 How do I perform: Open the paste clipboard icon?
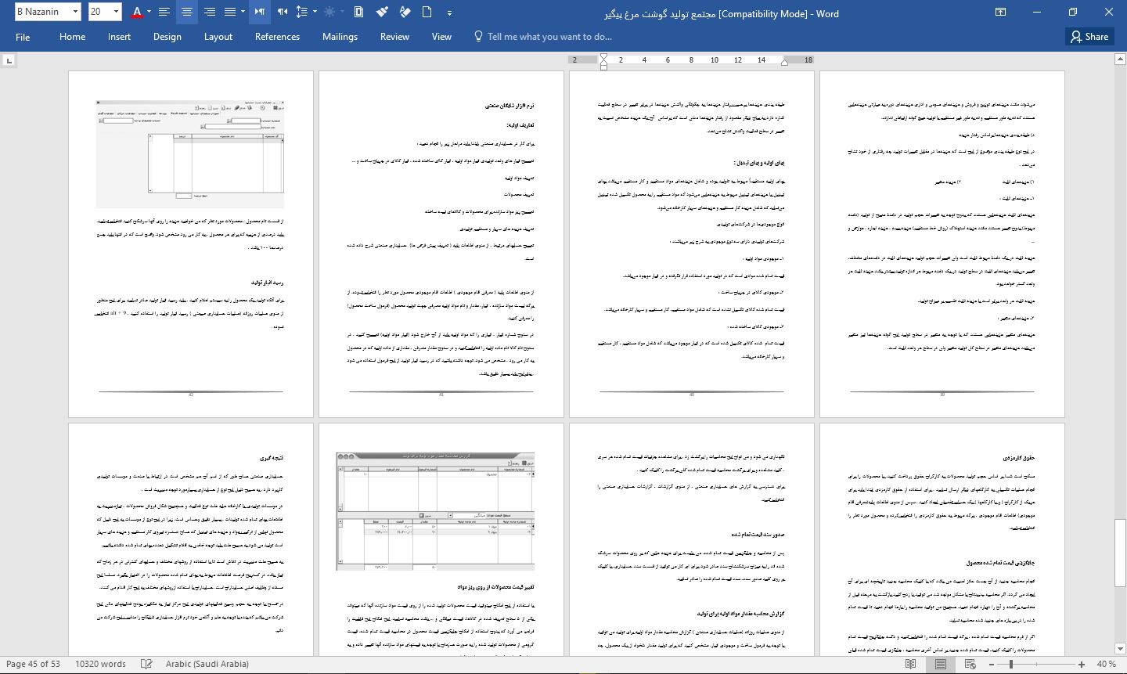pos(358,12)
